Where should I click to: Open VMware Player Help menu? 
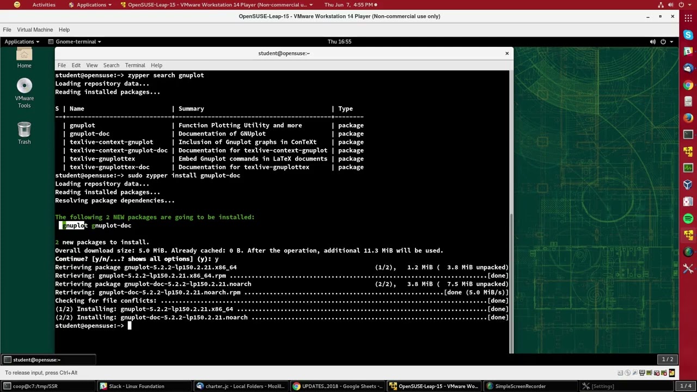(64, 29)
